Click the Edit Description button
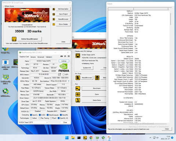176x141 pixels. (63, 9)
